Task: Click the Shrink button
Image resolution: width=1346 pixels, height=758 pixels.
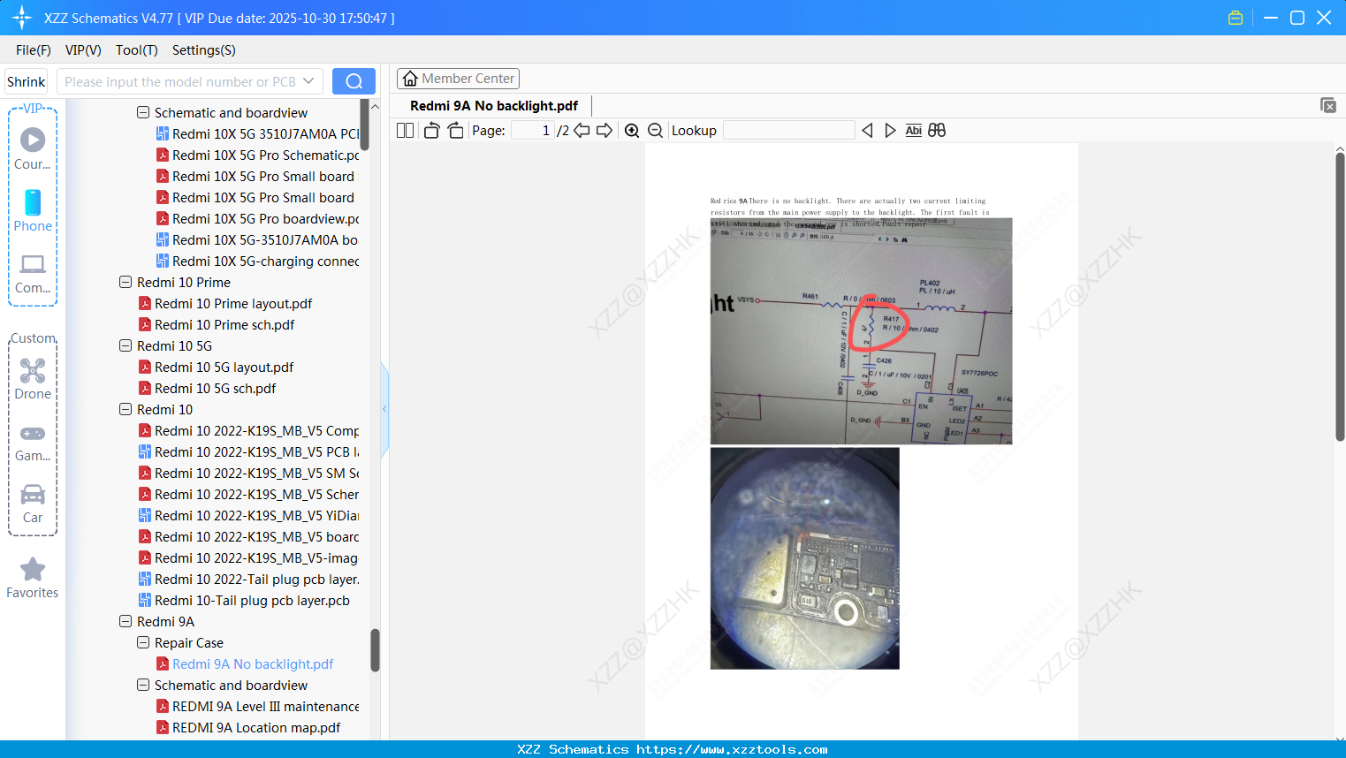Action: coord(27,81)
